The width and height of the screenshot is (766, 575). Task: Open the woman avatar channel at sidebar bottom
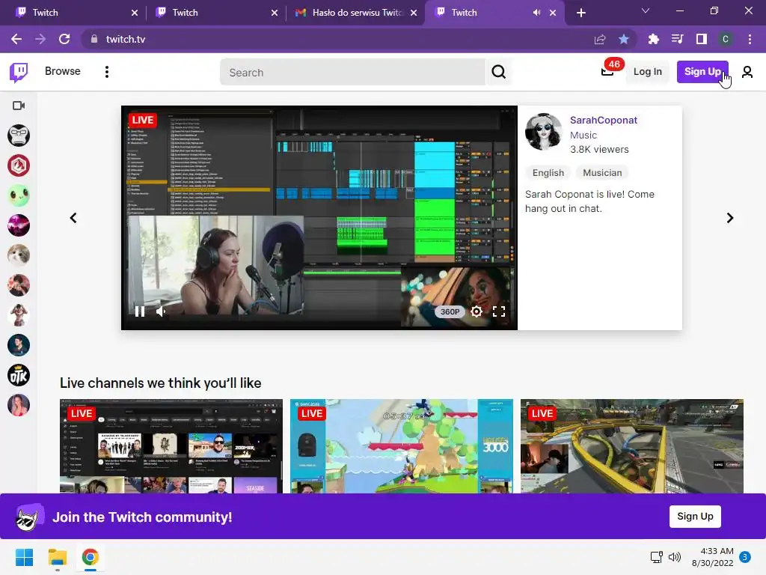19,405
